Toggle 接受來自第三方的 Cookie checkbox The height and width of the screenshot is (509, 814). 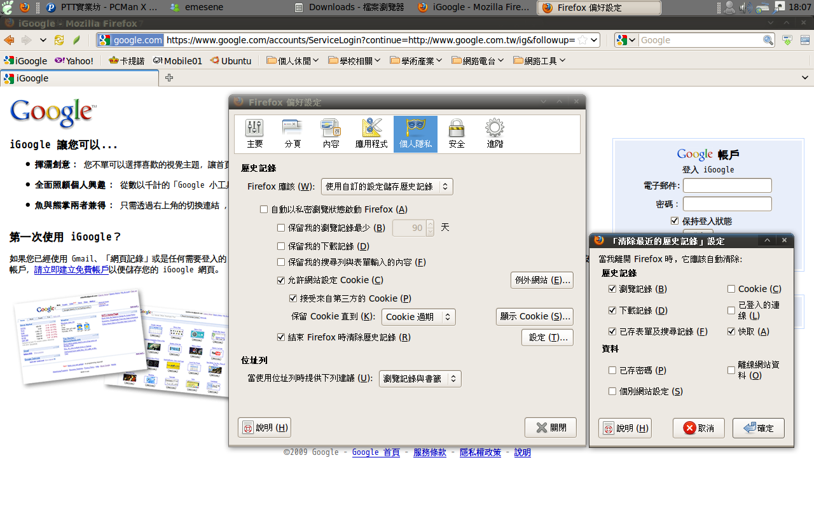293,298
